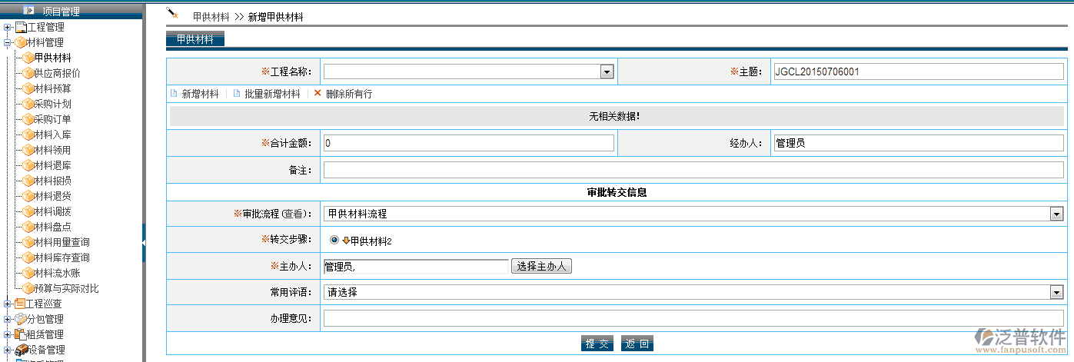Click the 备注 input field
Viewport: 1074px width, 362px height.
[693, 169]
